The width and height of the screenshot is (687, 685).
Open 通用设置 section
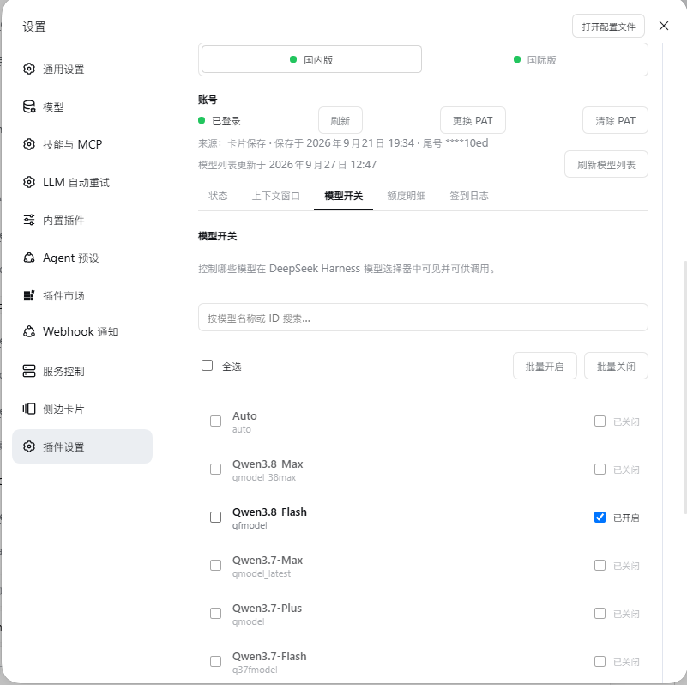pos(82,69)
